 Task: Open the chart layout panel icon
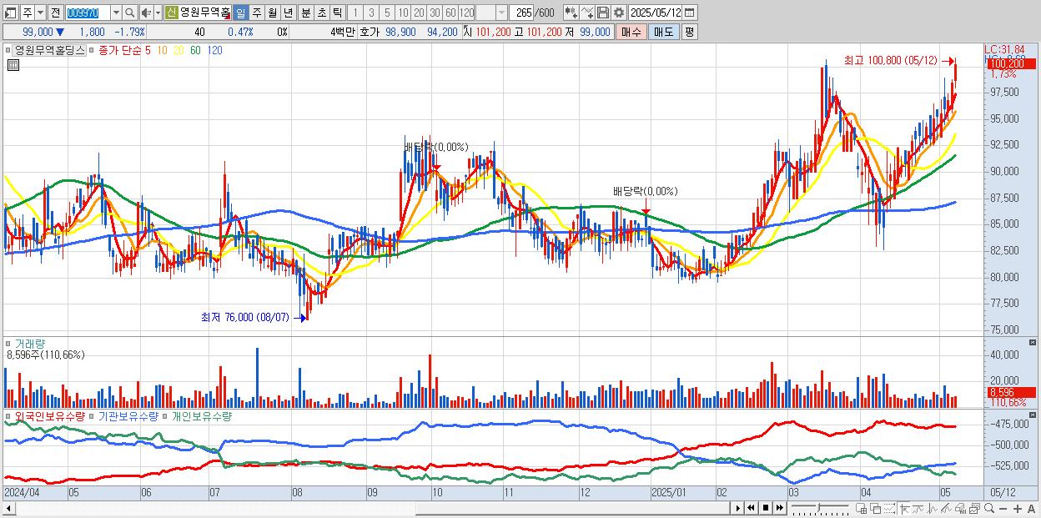[10, 13]
